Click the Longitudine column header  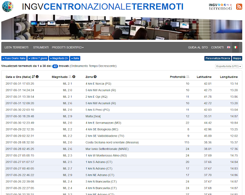pos(229,77)
